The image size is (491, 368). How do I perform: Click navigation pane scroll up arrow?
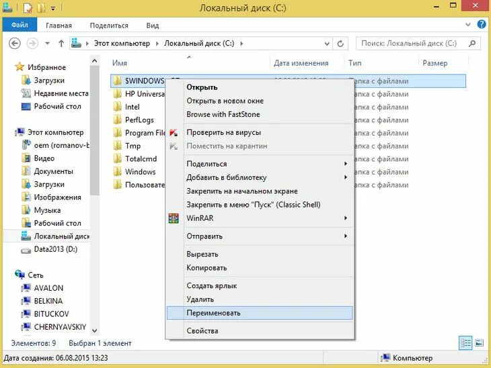coord(94,61)
